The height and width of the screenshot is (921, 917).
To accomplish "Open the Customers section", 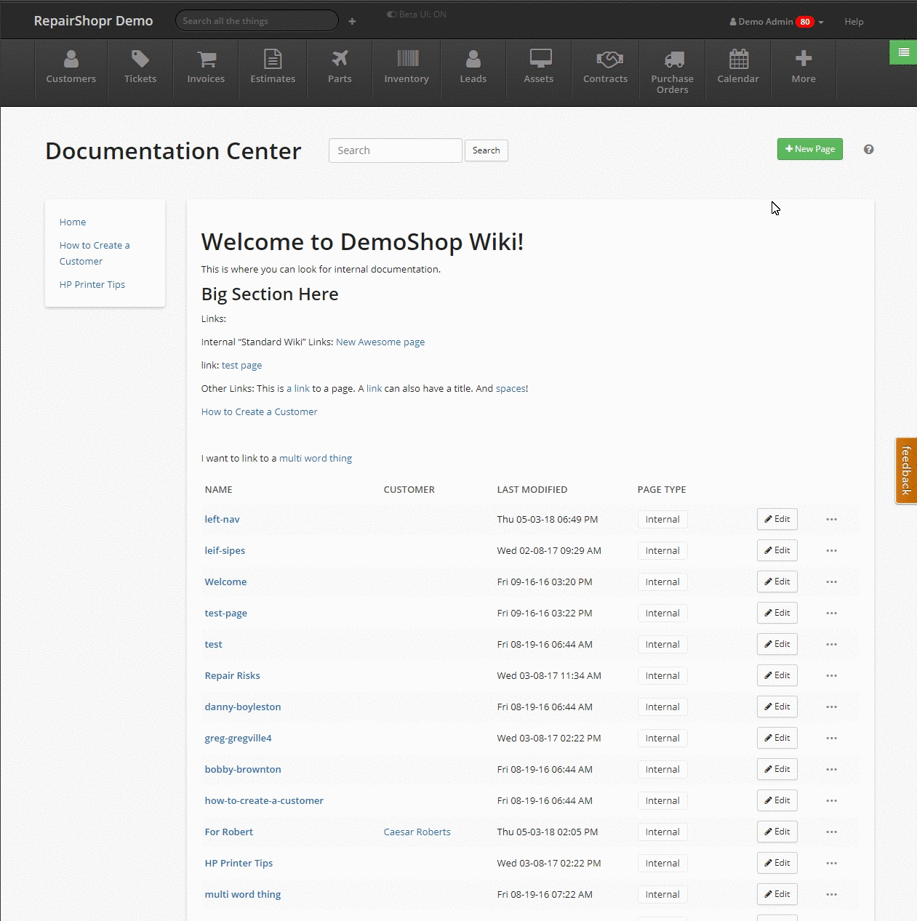I will coord(71,68).
